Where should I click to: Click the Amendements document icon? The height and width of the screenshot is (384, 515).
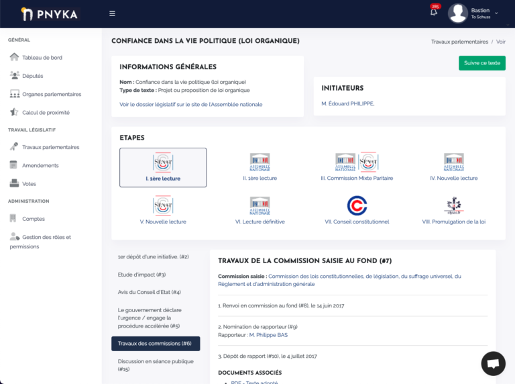(x=13, y=164)
